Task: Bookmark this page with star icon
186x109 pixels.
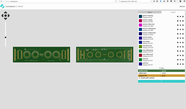Action: [154, 1]
